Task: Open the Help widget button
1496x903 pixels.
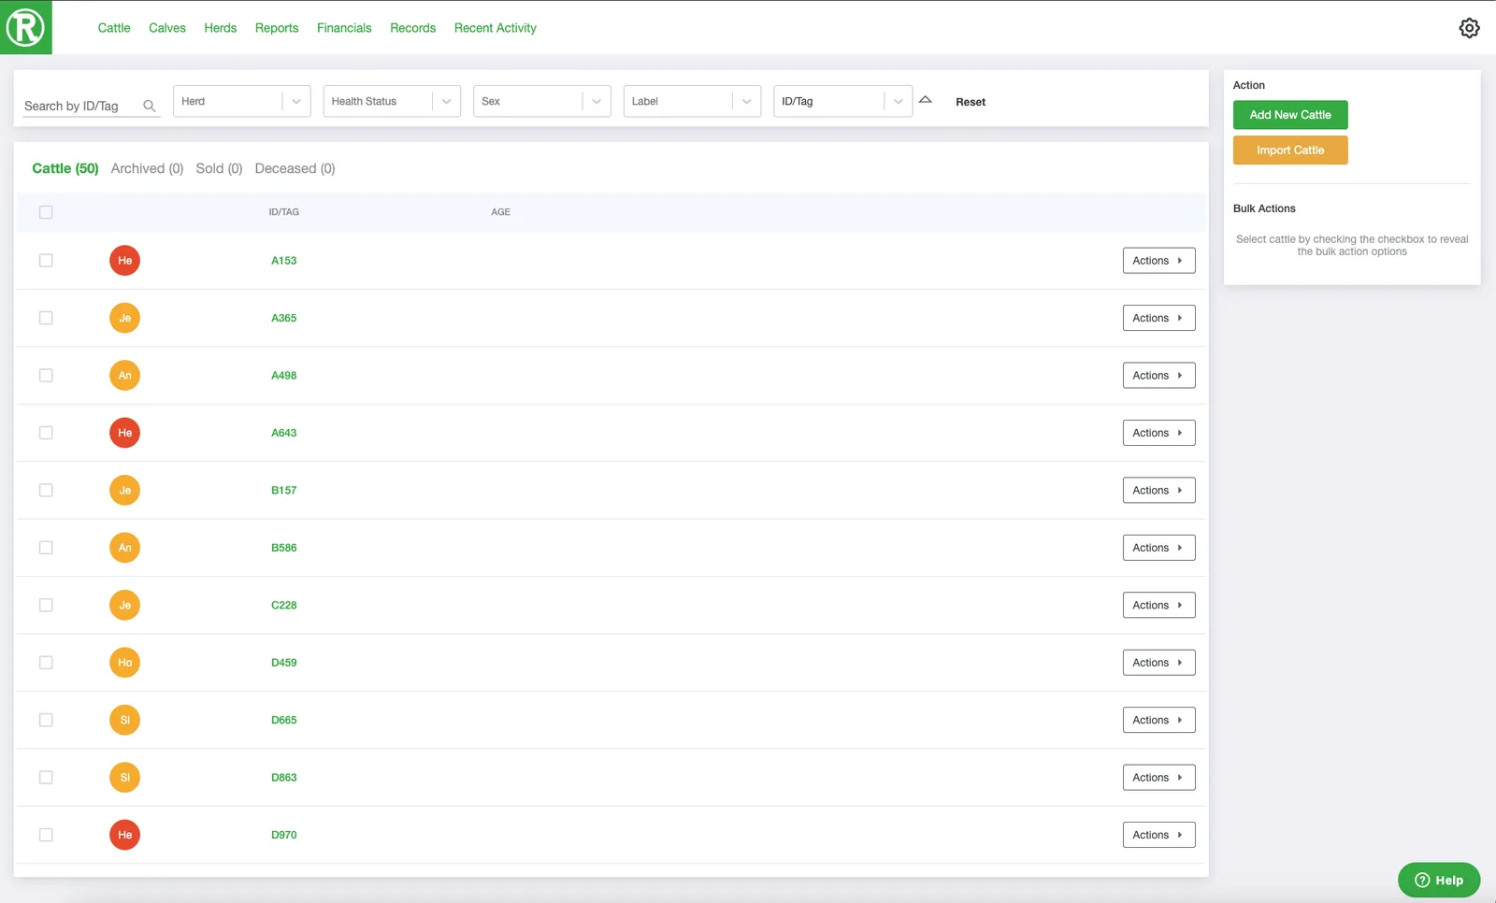Action: (x=1439, y=881)
